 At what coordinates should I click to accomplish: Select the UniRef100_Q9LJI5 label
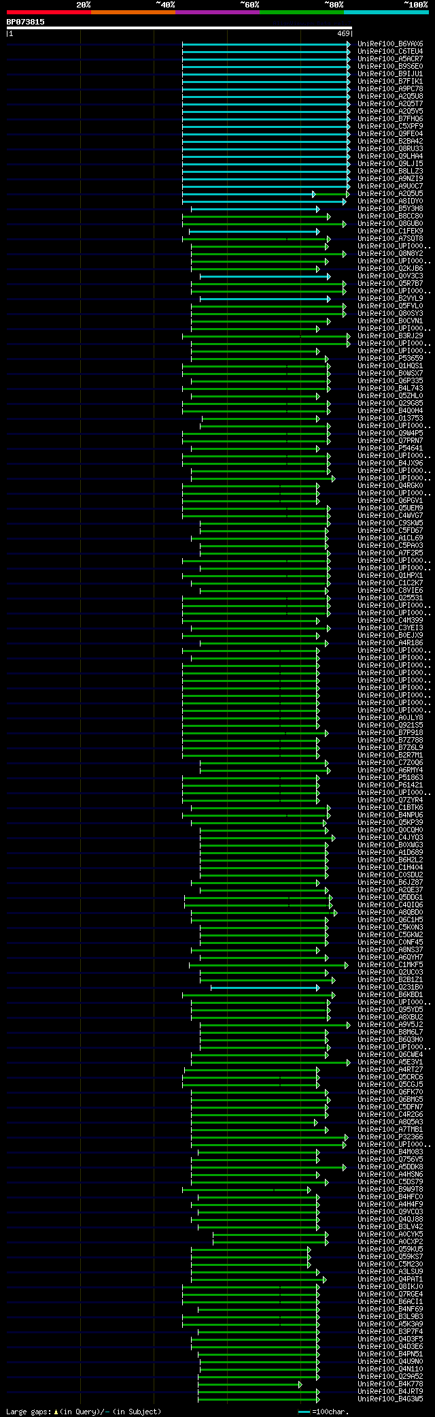point(390,164)
